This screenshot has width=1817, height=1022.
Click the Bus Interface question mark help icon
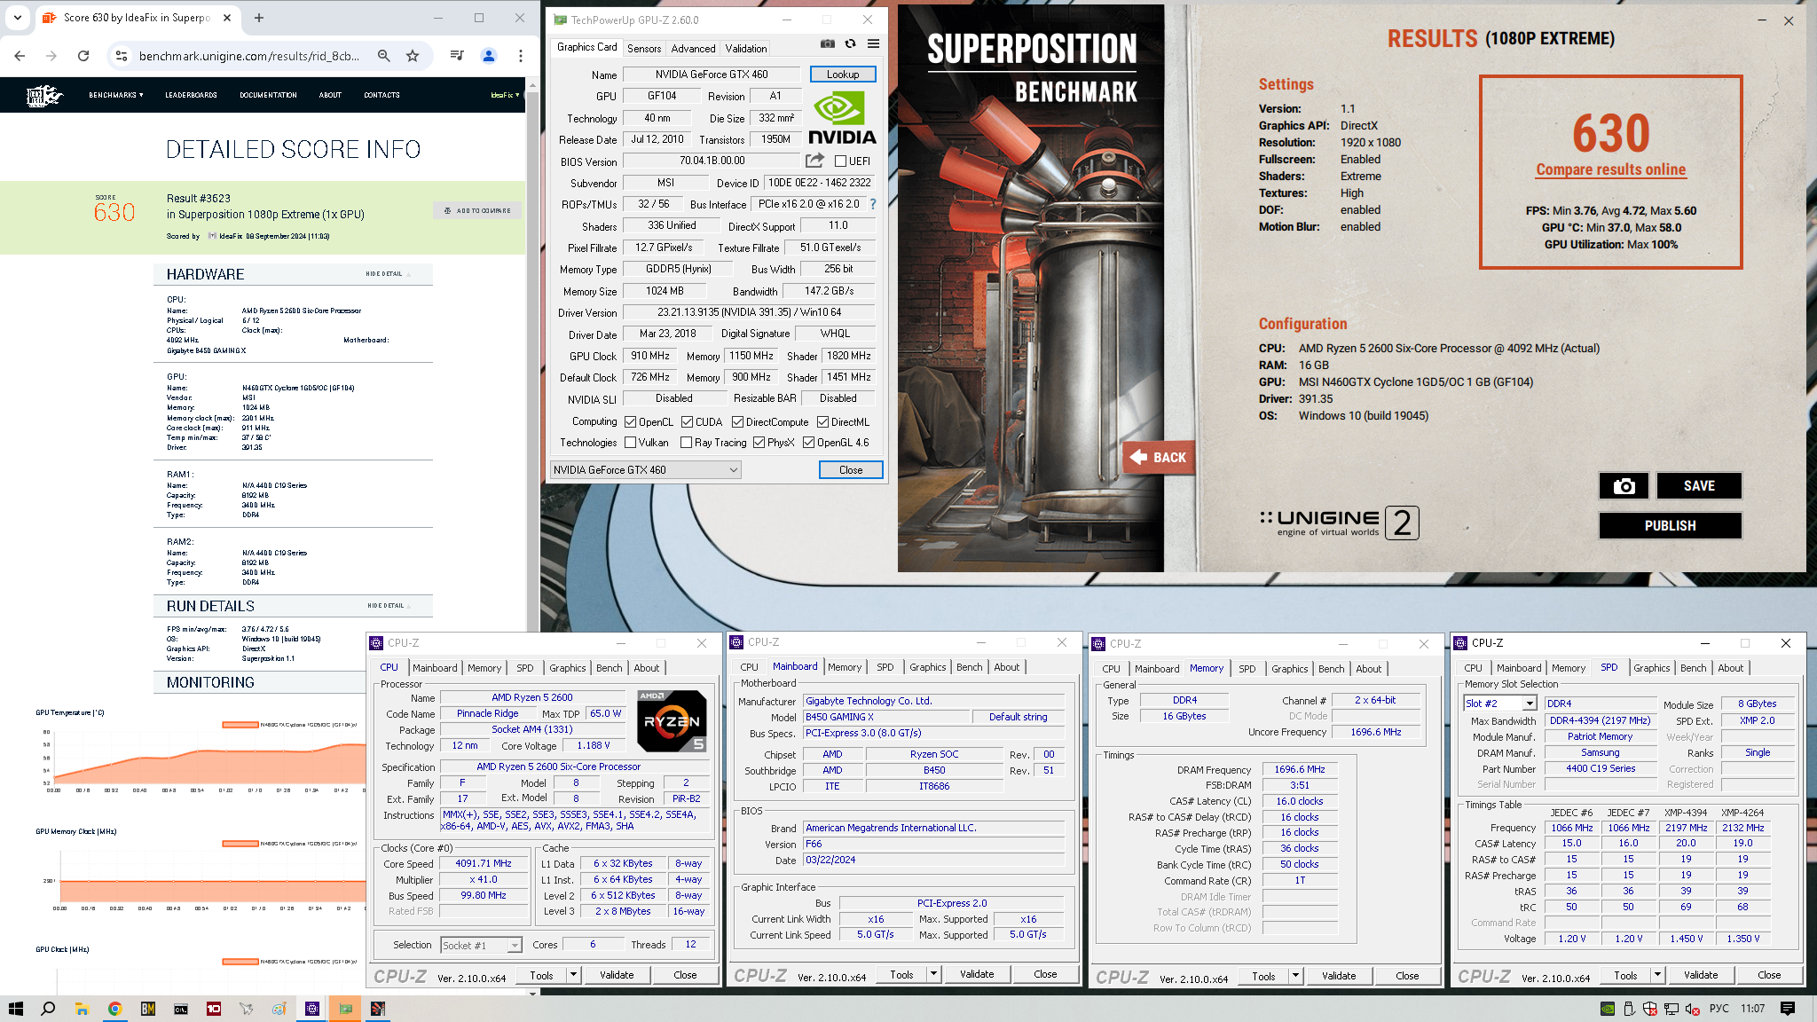coord(873,204)
